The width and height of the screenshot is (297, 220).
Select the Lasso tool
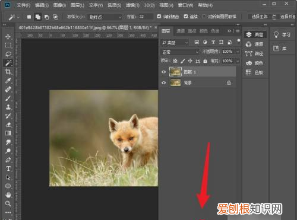[x=8, y=54]
